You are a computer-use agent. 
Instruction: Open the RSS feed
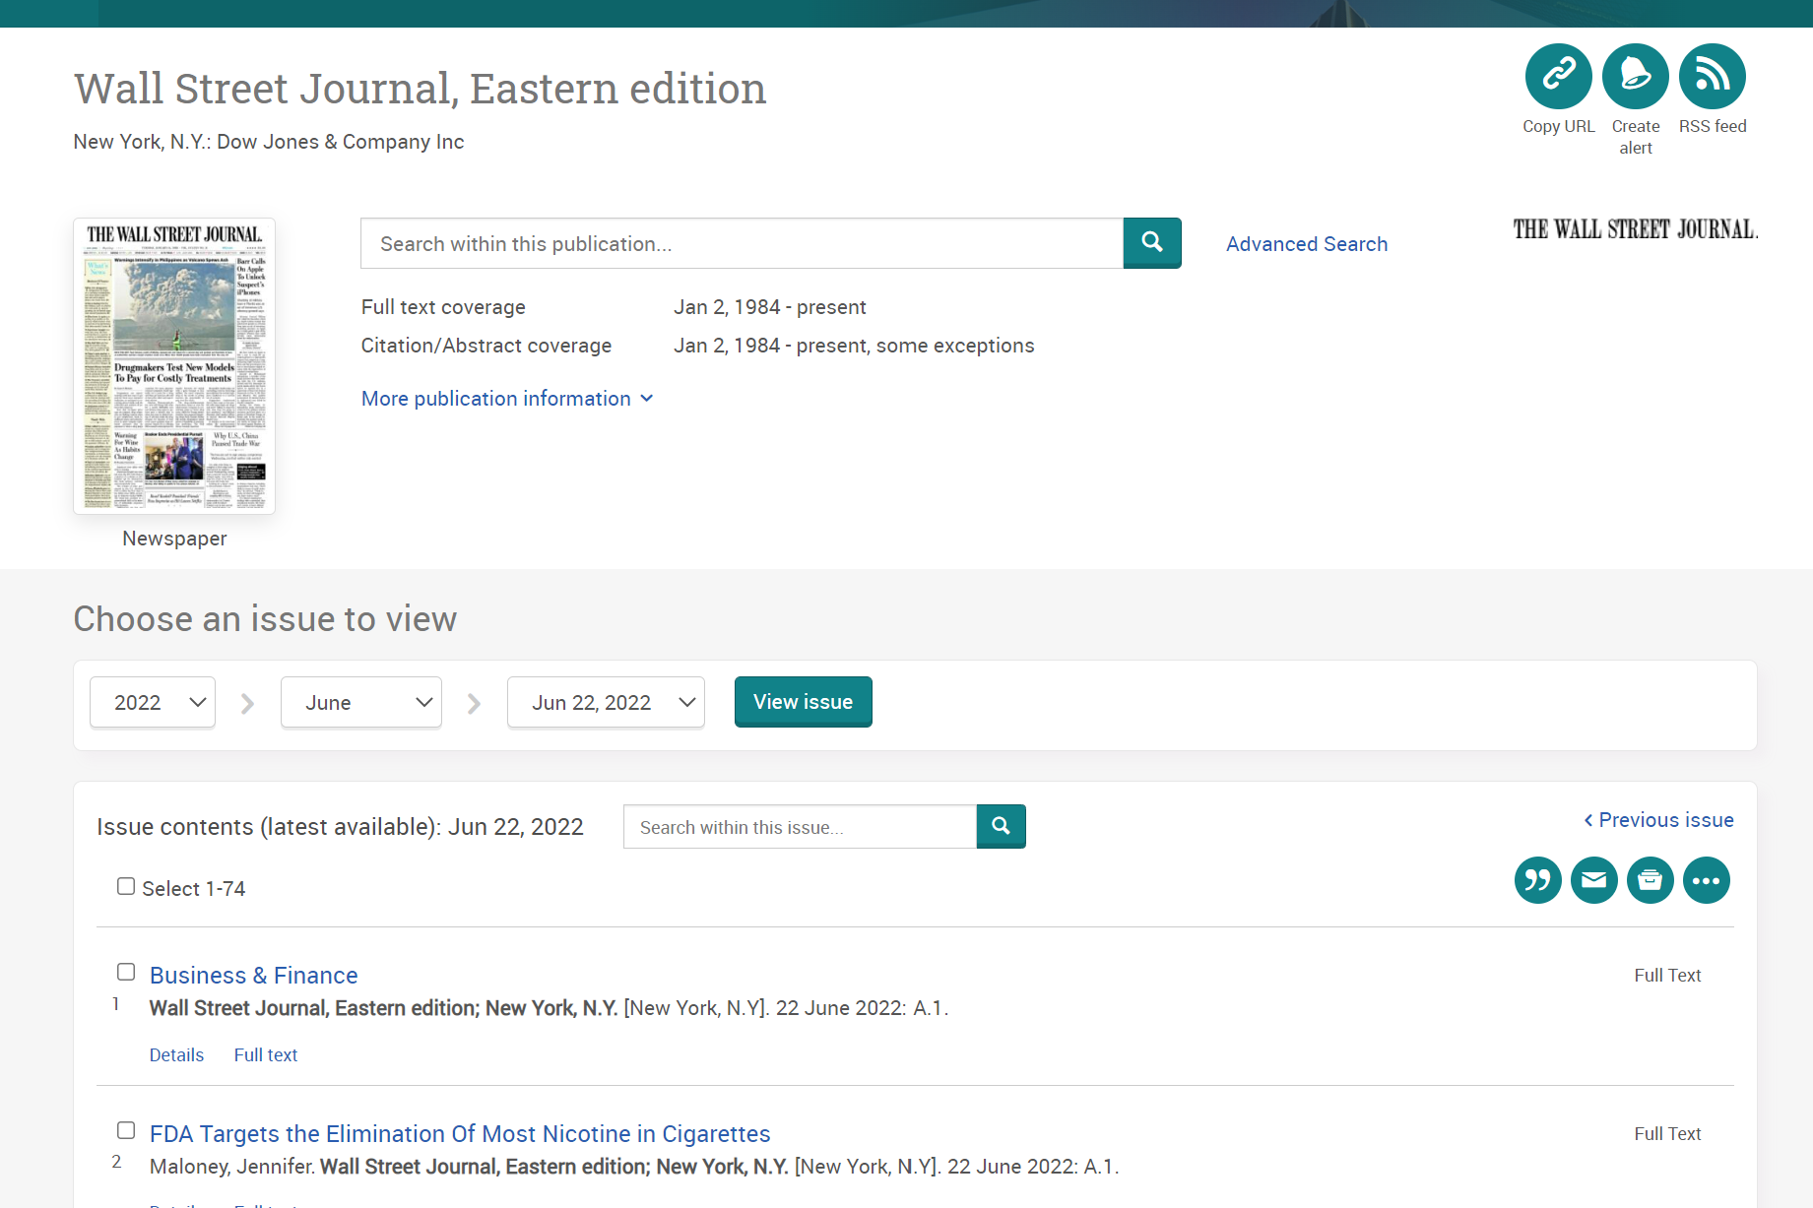point(1712,76)
